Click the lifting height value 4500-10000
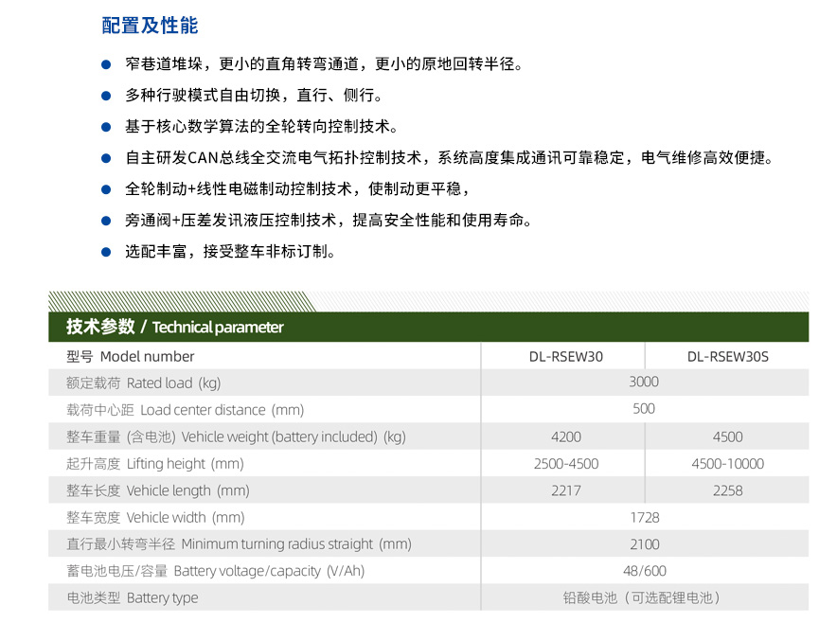This screenshot has height=641, width=837. 727,464
